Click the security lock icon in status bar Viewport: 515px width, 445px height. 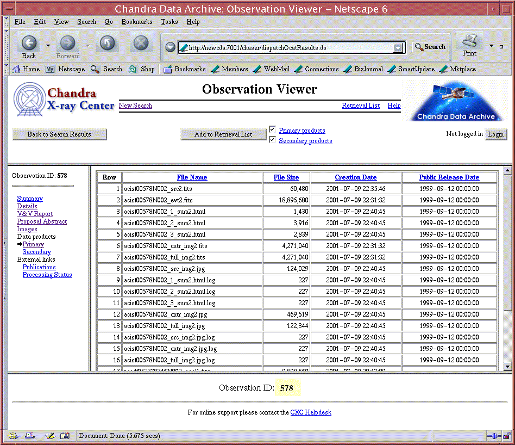(x=507, y=436)
